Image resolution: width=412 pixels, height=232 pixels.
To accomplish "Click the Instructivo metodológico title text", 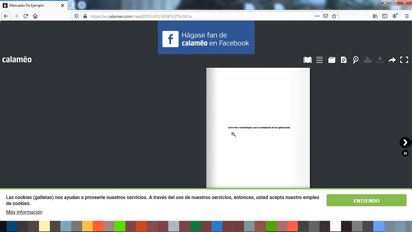I will coord(259,128).
